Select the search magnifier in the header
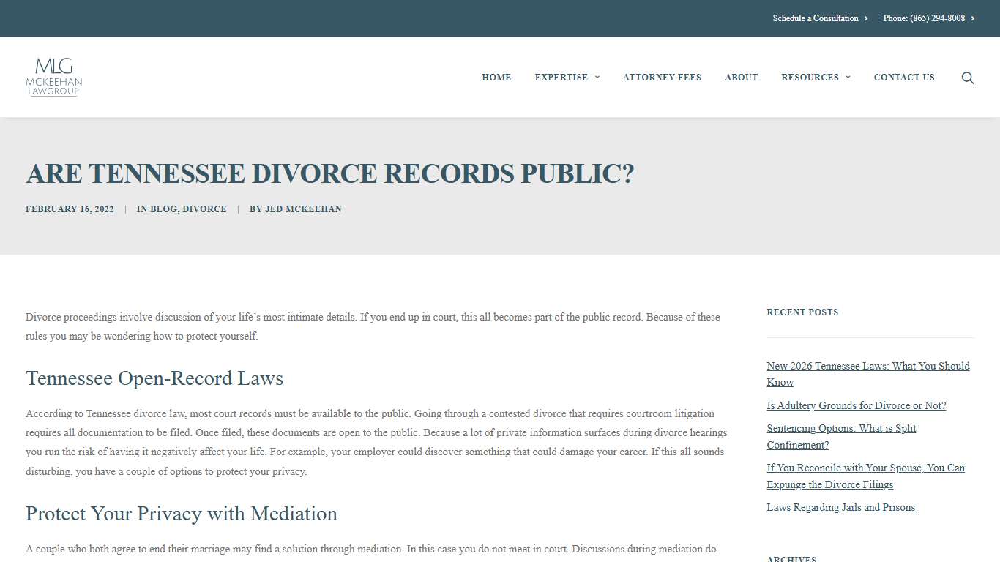Viewport: 1000px width, 562px height. (967, 78)
